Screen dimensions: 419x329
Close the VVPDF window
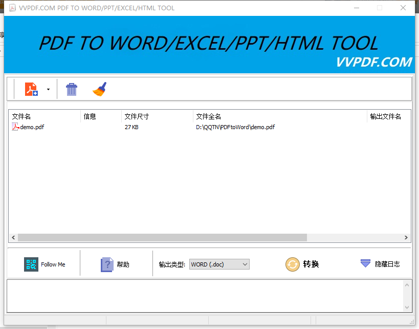[403, 8]
